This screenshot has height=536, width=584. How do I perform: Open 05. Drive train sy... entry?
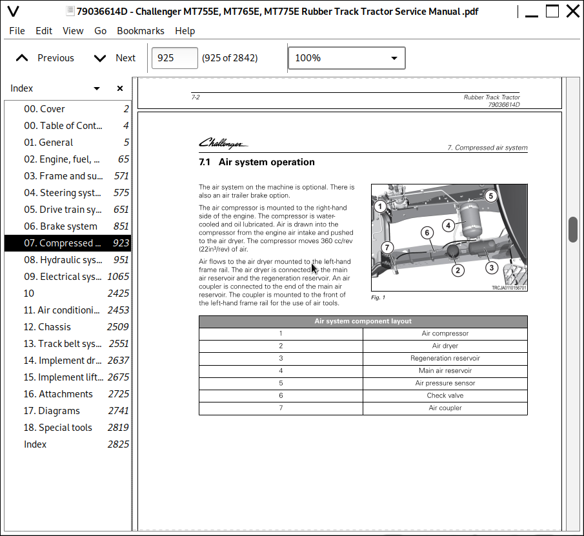pyautogui.click(x=68, y=210)
